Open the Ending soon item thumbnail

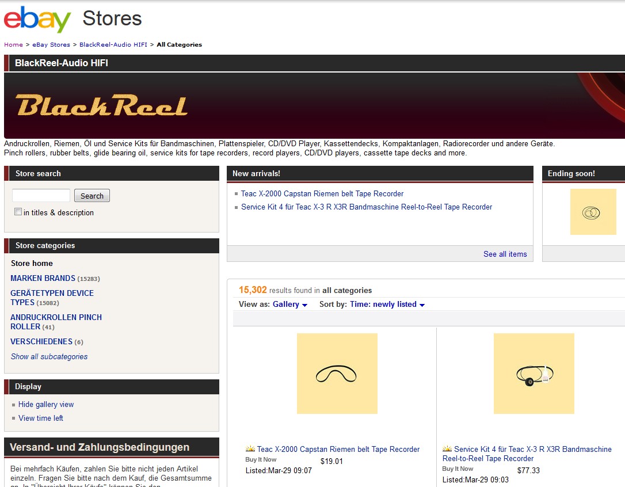tap(593, 212)
